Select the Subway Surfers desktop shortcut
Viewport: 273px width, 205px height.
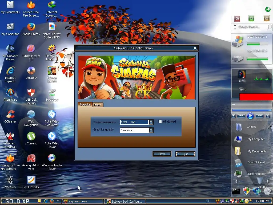52,75
